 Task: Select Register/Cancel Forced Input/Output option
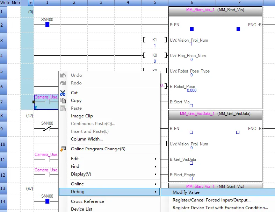(211, 200)
